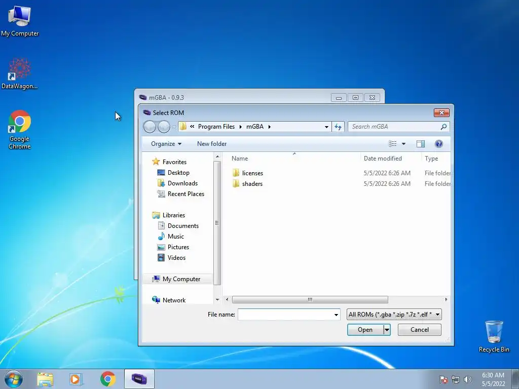Click the volume speaker tray icon

click(x=467, y=379)
